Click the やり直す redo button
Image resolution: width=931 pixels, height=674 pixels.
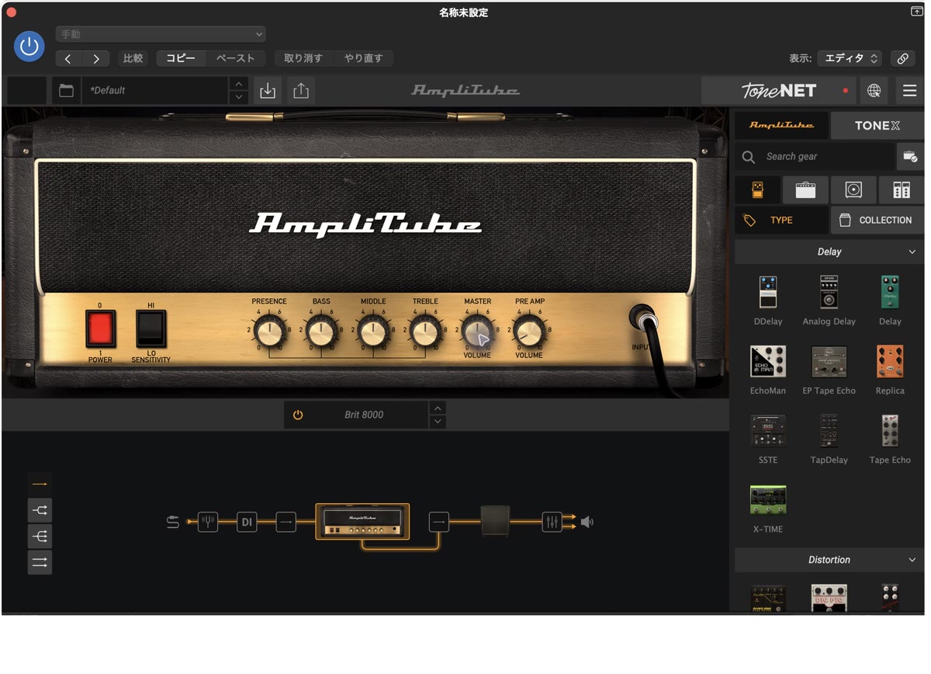click(363, 58)
